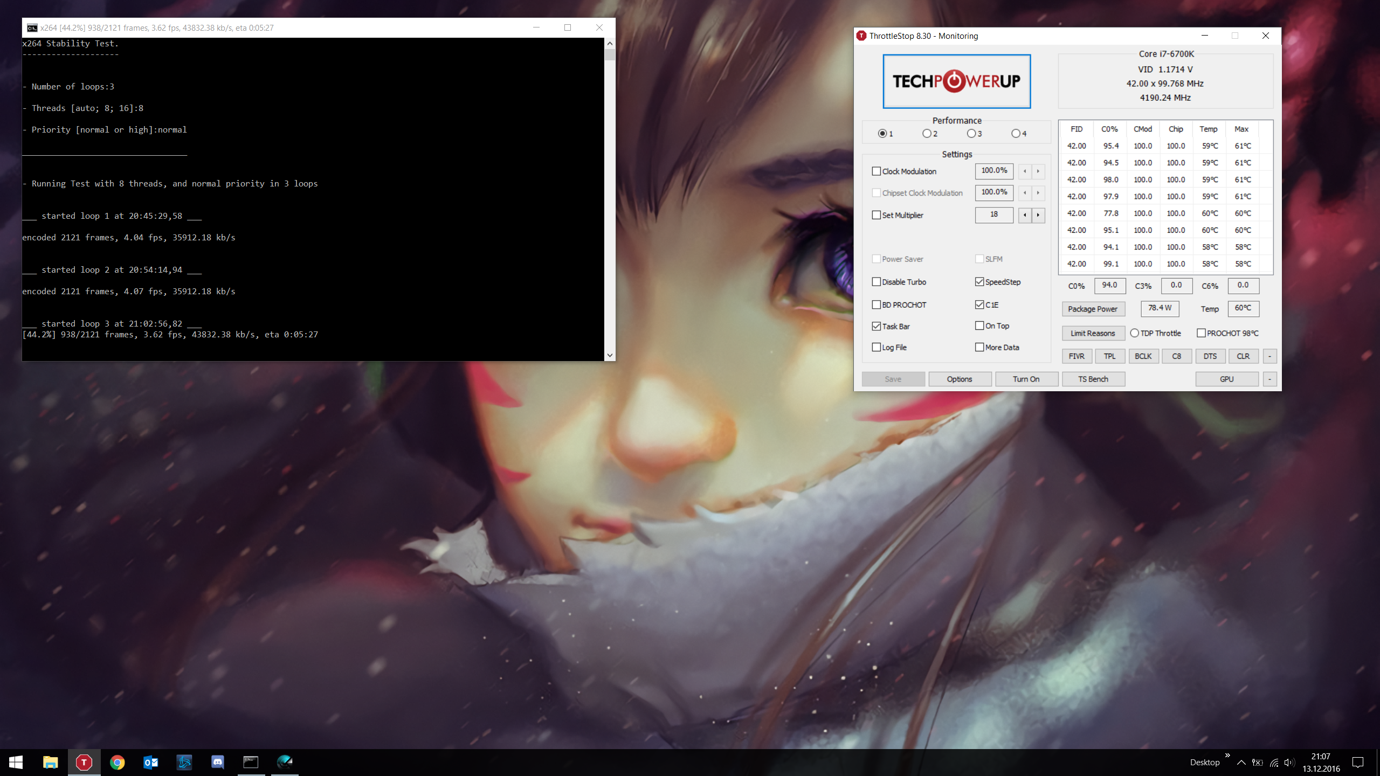Viewport: 1380px width, 776px height.
Task: Show hidden system tray icons
Action: [x=1241, y=763]
